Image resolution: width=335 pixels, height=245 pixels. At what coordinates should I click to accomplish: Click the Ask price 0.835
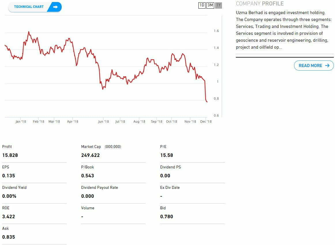click(x=9, y=237)
